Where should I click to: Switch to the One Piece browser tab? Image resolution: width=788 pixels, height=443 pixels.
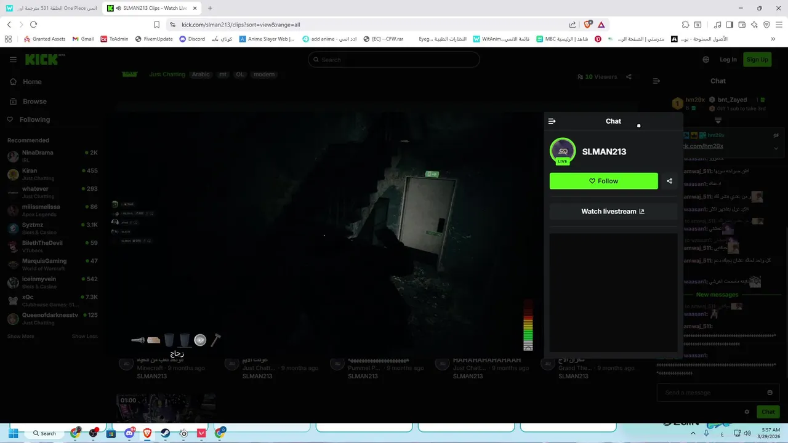click(x=51, y=8)
